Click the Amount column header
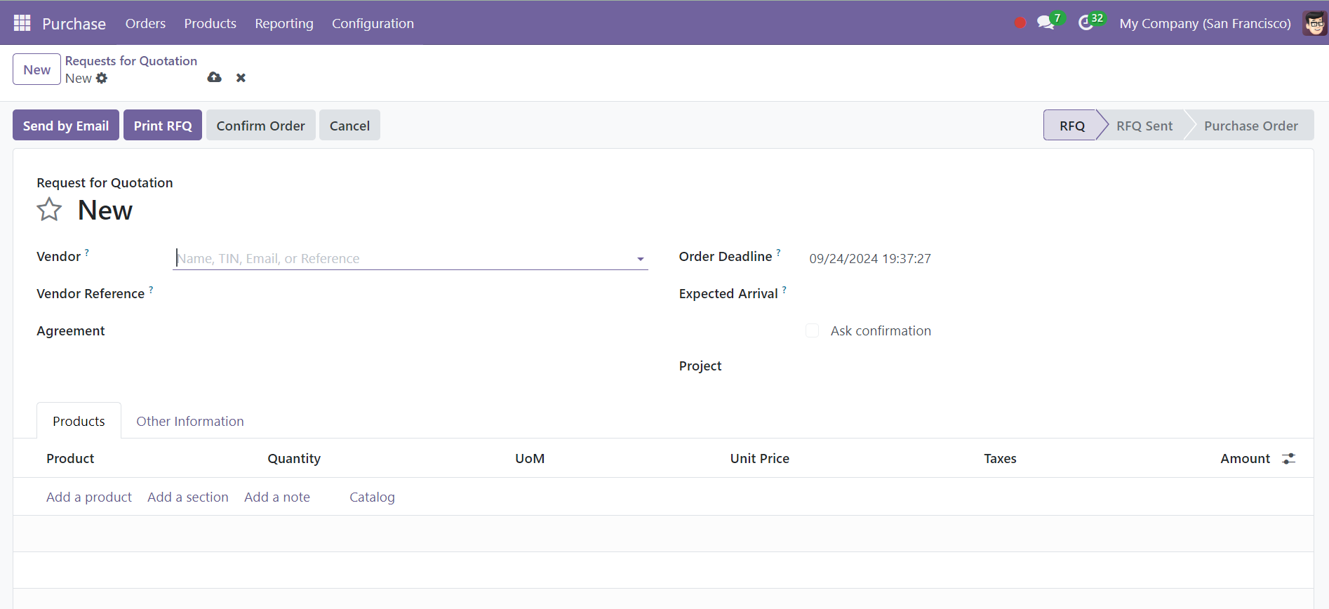The image size is (1329, 609). tap(1245, 458)
